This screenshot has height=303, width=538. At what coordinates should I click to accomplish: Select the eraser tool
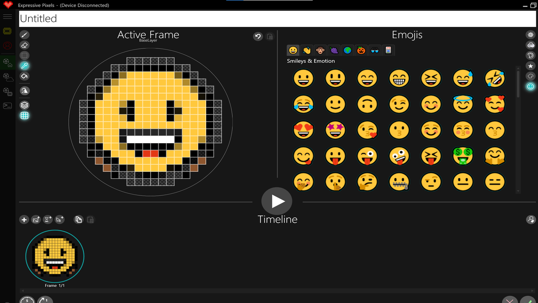click(25, 45)
